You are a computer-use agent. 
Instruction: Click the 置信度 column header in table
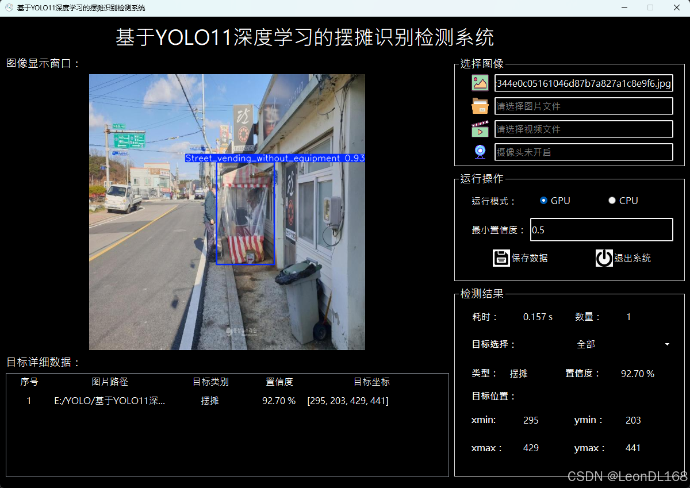pyautogui.click(x=279, y=382)
